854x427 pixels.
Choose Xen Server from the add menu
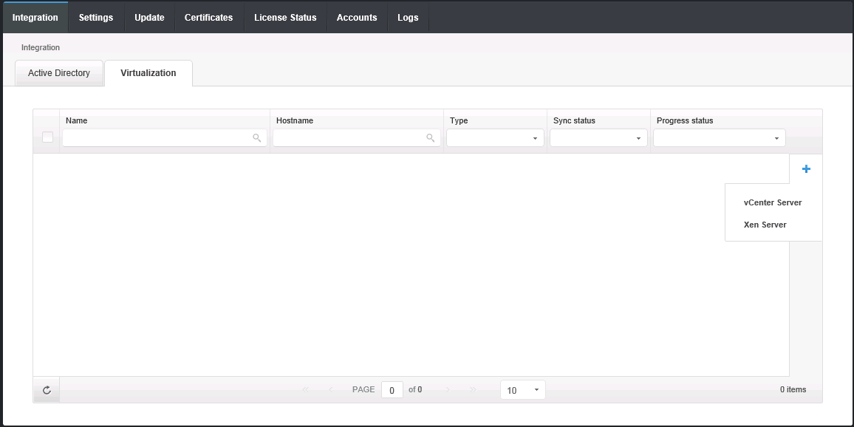point(765,225)
